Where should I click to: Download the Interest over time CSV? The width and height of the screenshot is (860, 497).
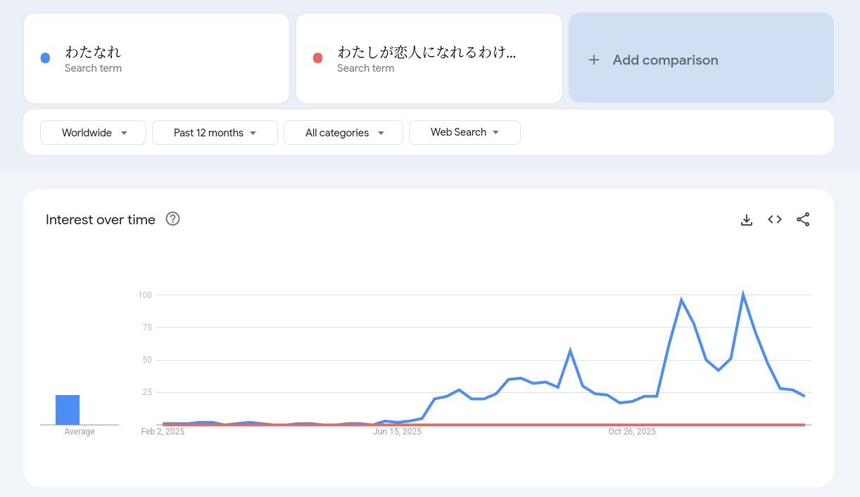click(x=747, y=220)
